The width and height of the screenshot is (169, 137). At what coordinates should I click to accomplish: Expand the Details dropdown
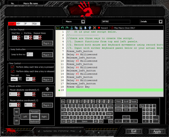point(160,22)
